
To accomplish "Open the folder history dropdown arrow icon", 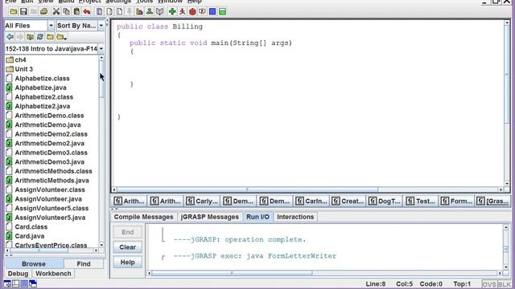I will (x=61, y=37).
